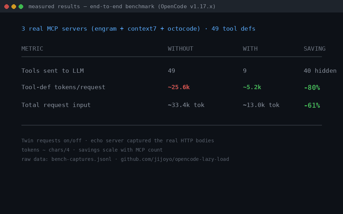Screen dimensions: 343x214
Task: Select the WITHOUT column header
Action: [x=180, y=49]
